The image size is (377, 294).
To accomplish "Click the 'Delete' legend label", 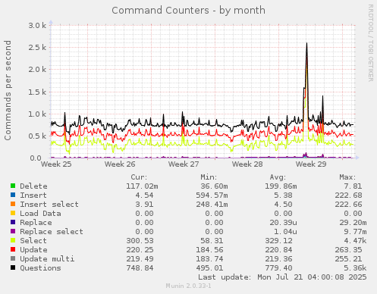I will pos(33,186).
